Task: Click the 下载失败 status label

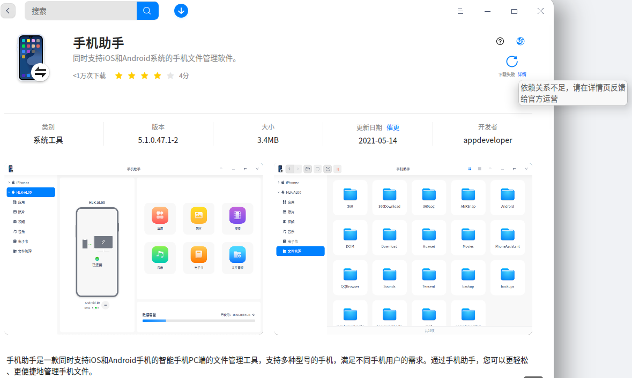Action: click(x=506, y=74)
